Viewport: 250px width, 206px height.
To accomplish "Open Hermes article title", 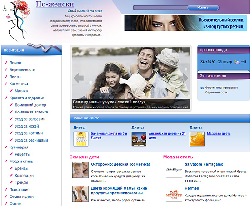I will coord(192,188).
